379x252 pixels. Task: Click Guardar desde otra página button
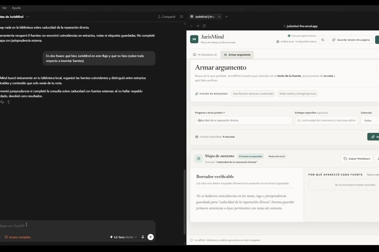[x=351, y=40]
